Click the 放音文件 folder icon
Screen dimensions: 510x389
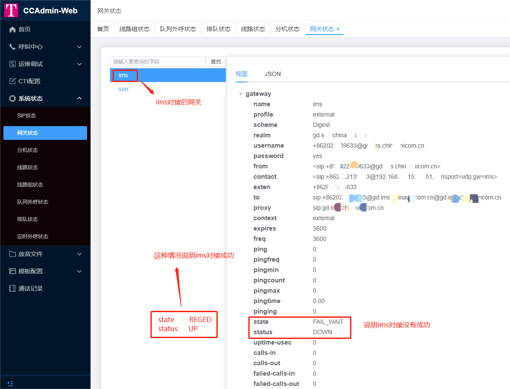coord(13,254)
